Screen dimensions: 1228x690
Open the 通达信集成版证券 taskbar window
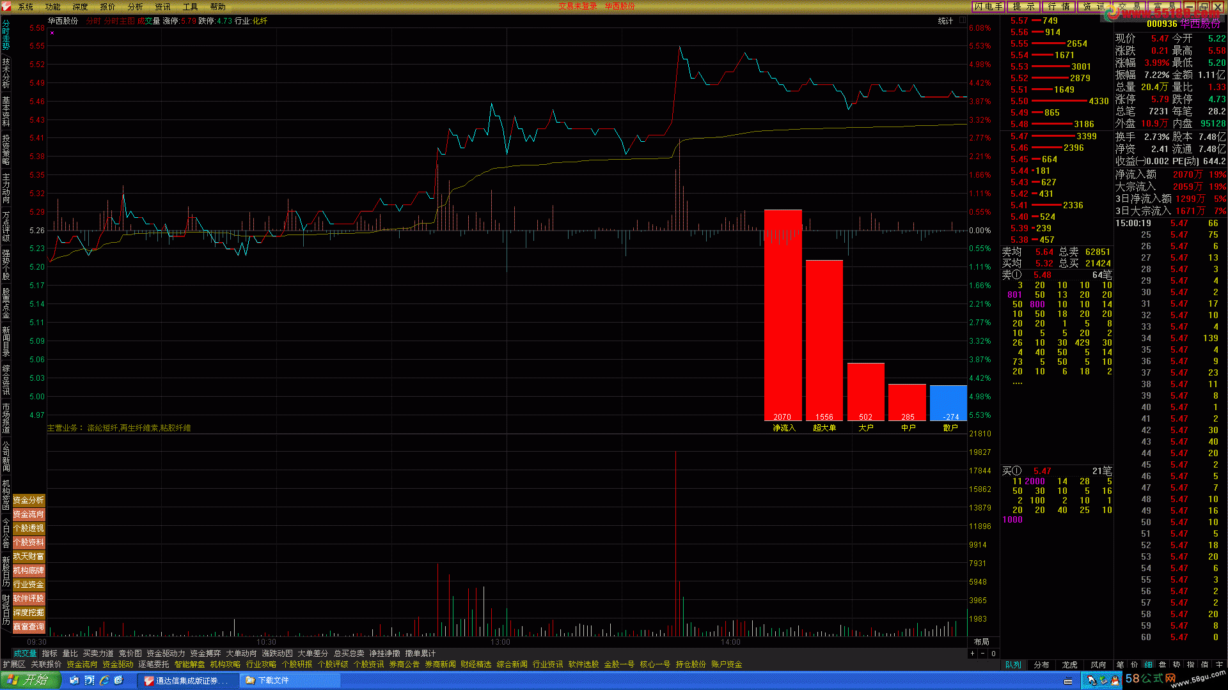tap(187, 681)
